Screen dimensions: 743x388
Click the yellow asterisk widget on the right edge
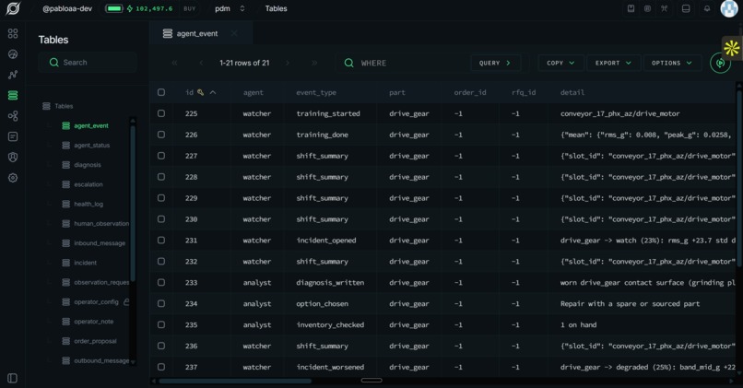[x=732, y=48]
